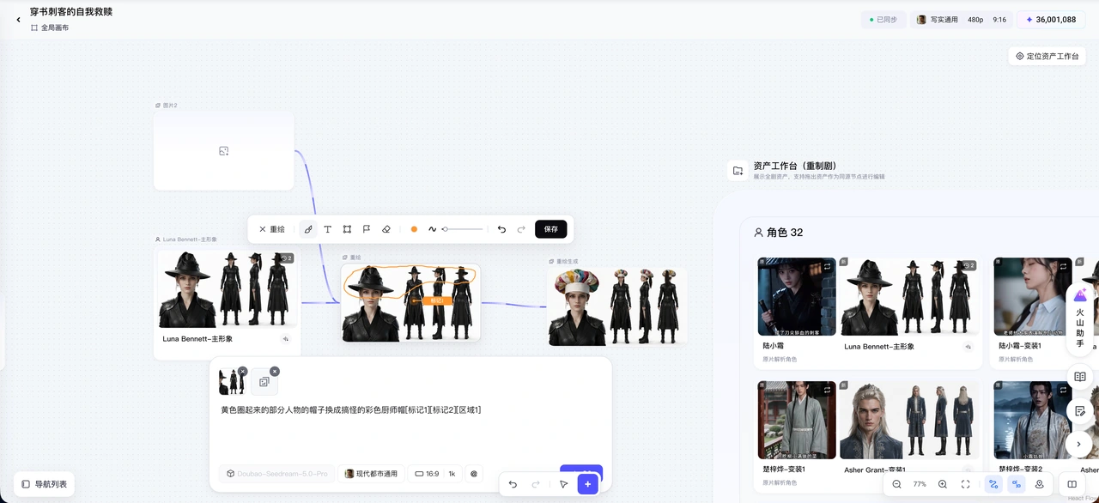Open the 陆小霜-变装1 character card
The image size is (1099, 503).
(1033, 296)
